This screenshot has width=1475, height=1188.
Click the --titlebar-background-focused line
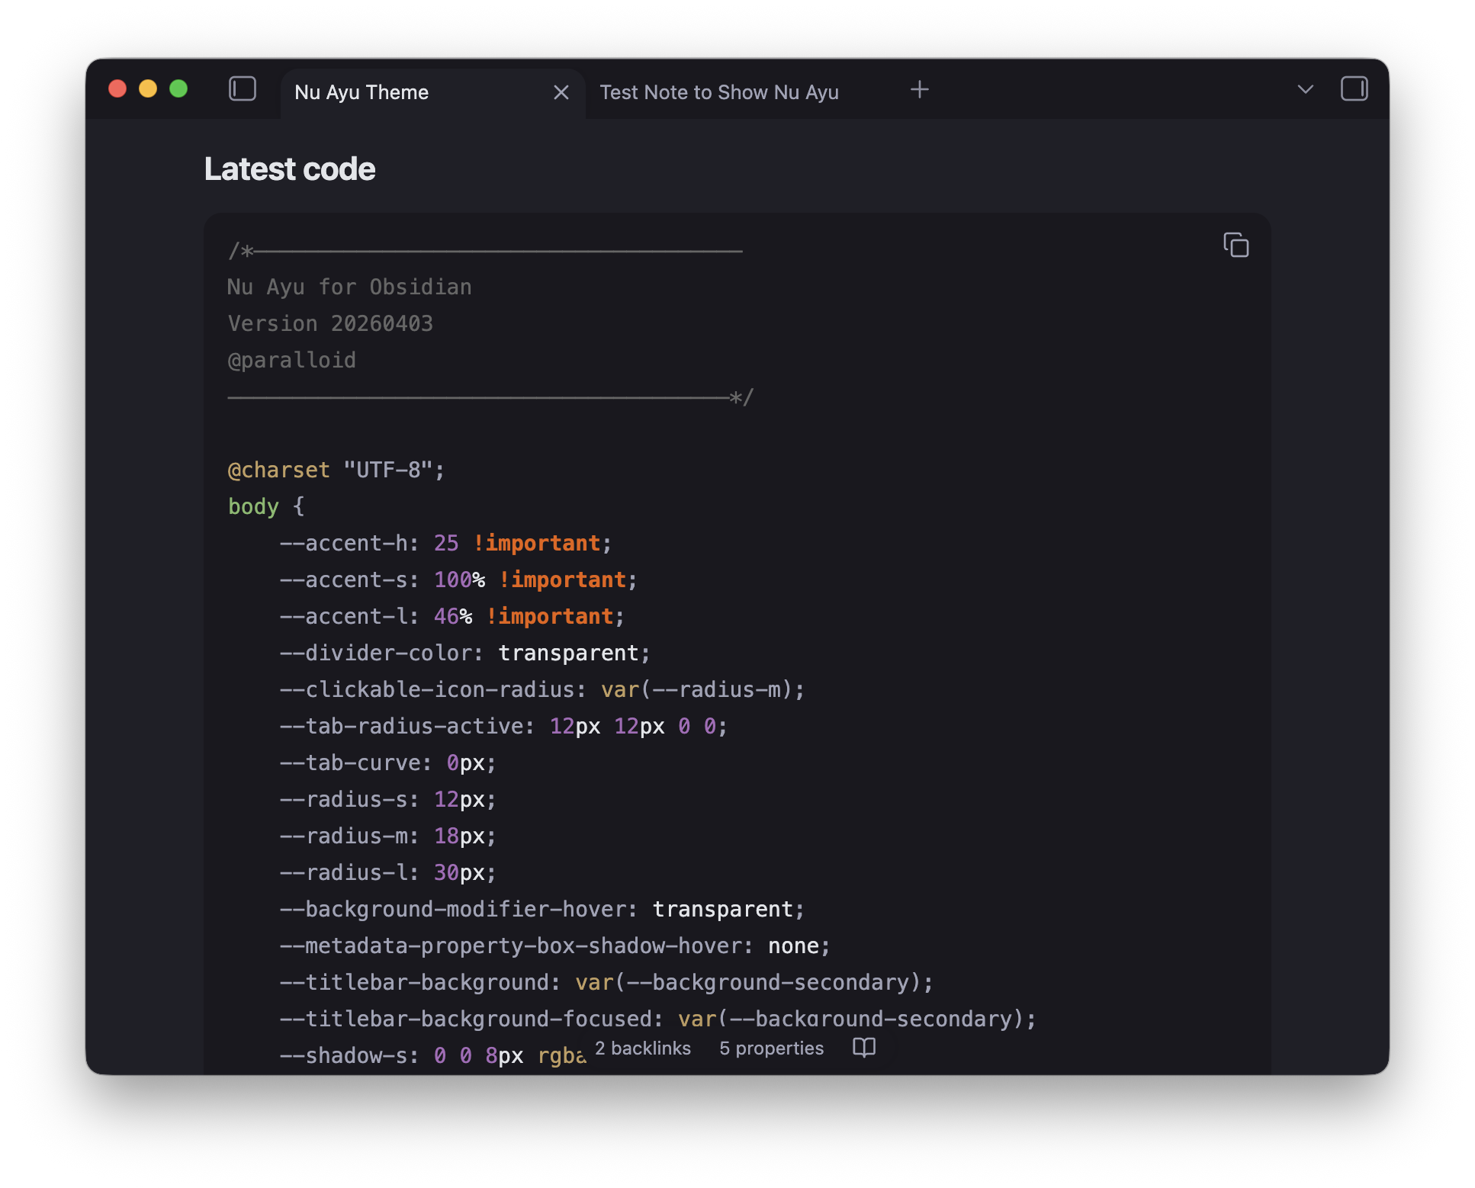[x=658, y=1019]
